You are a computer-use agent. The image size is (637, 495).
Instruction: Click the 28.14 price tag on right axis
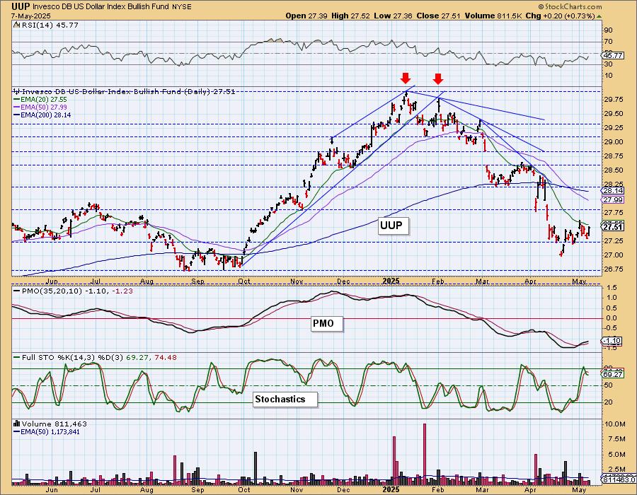pyautogui.click(x=613, y=191)
